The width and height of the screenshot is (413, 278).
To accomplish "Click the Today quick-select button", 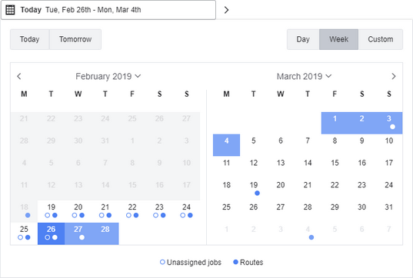I will (30, 39).
